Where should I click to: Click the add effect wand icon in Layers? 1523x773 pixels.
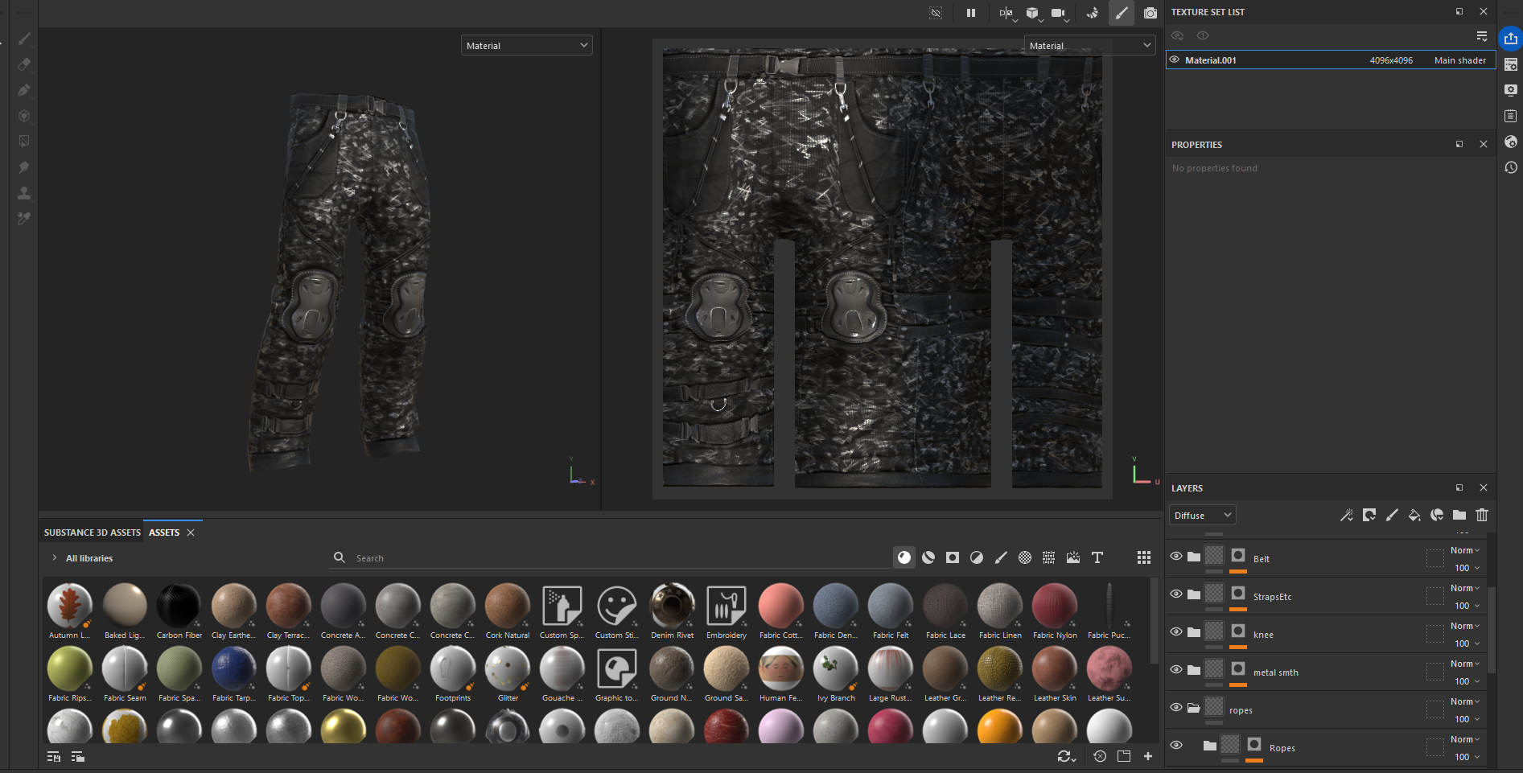[1346, 515]
